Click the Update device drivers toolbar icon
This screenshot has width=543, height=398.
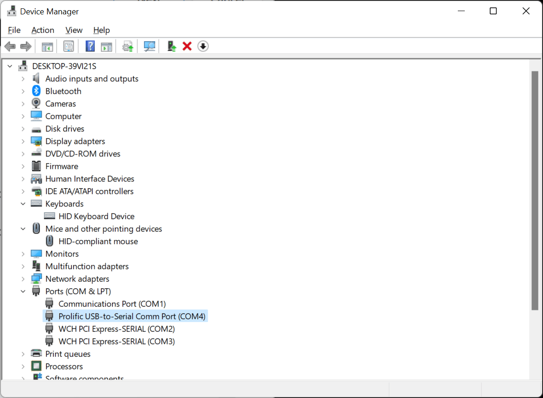pos(127,46)
